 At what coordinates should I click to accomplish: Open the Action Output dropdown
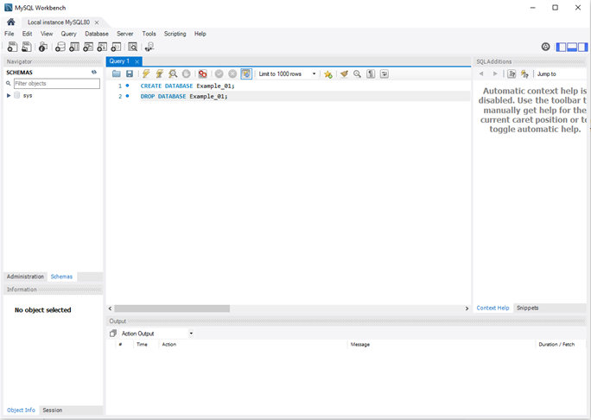(x=191, y=334)
